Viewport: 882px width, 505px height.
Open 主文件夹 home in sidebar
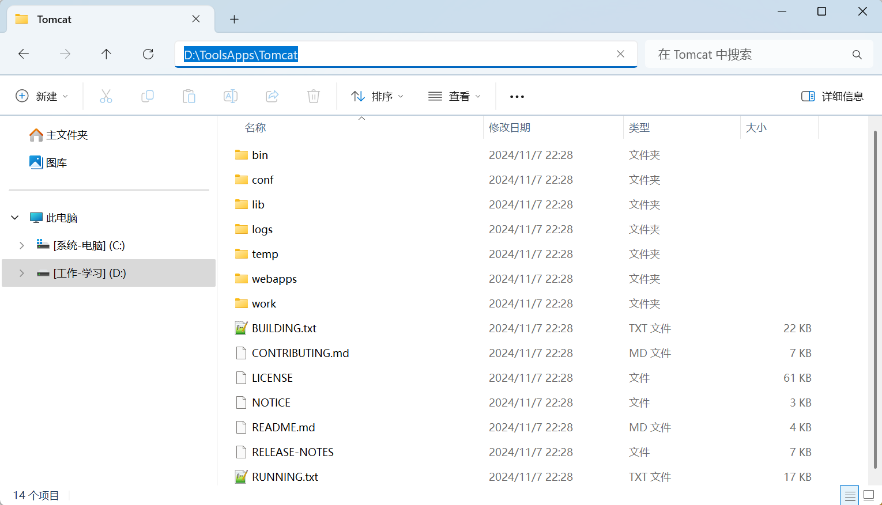(x=59, y=135)
